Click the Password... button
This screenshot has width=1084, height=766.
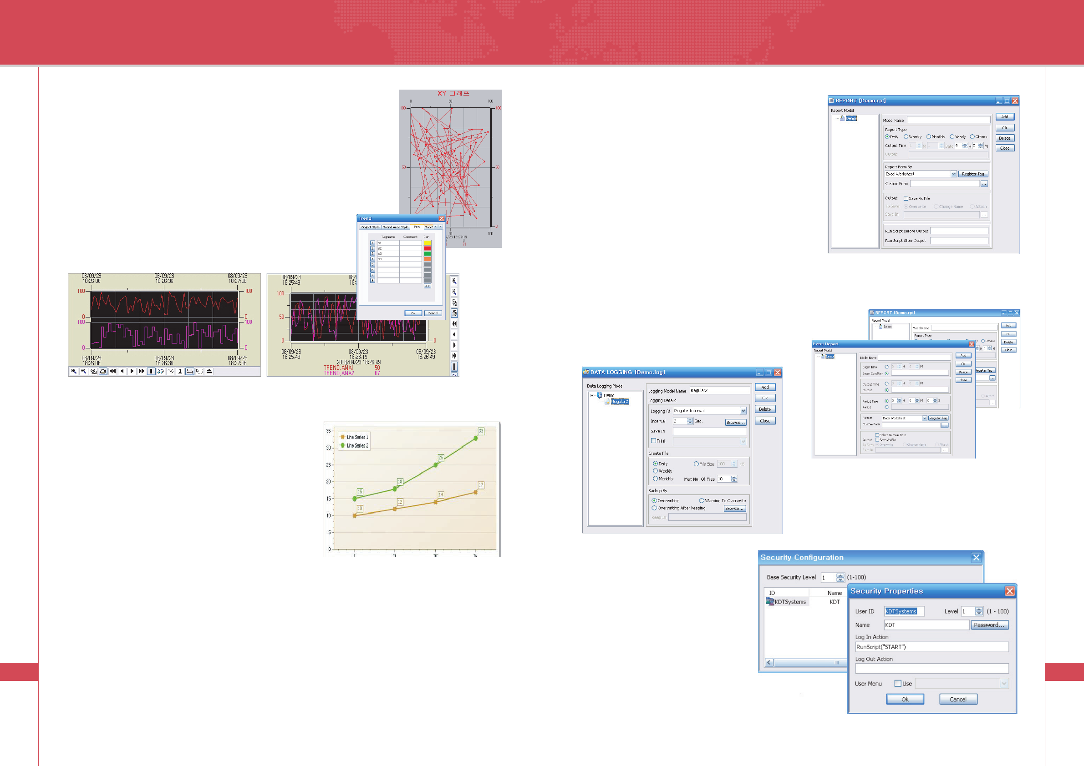click(989, 625)
